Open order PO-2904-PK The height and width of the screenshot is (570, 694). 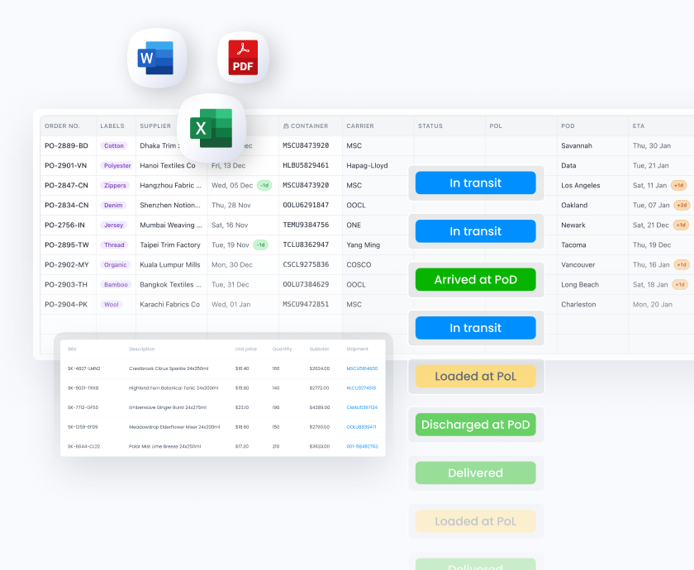(x=66, y=305)
